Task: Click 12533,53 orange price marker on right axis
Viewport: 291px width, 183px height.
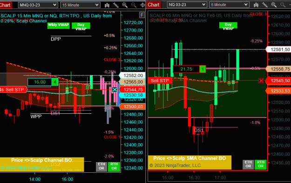Action: coord(278,91)
